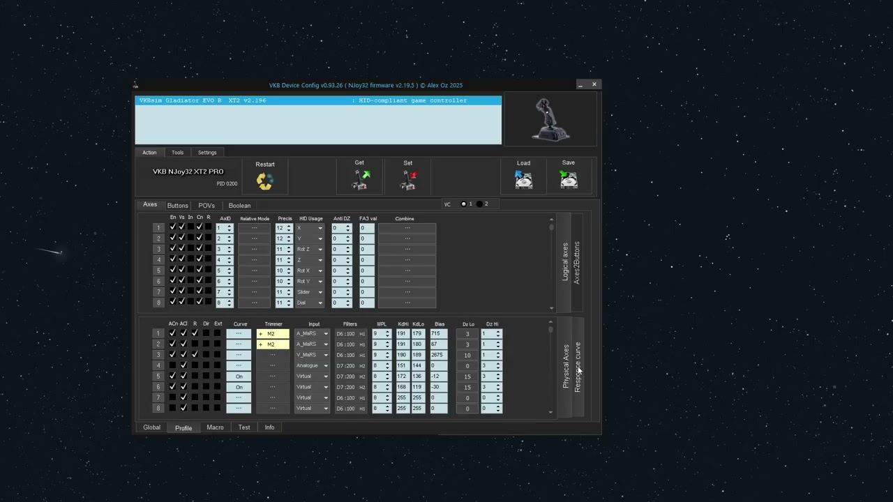Open the Action tab

[x=150, y=153]
